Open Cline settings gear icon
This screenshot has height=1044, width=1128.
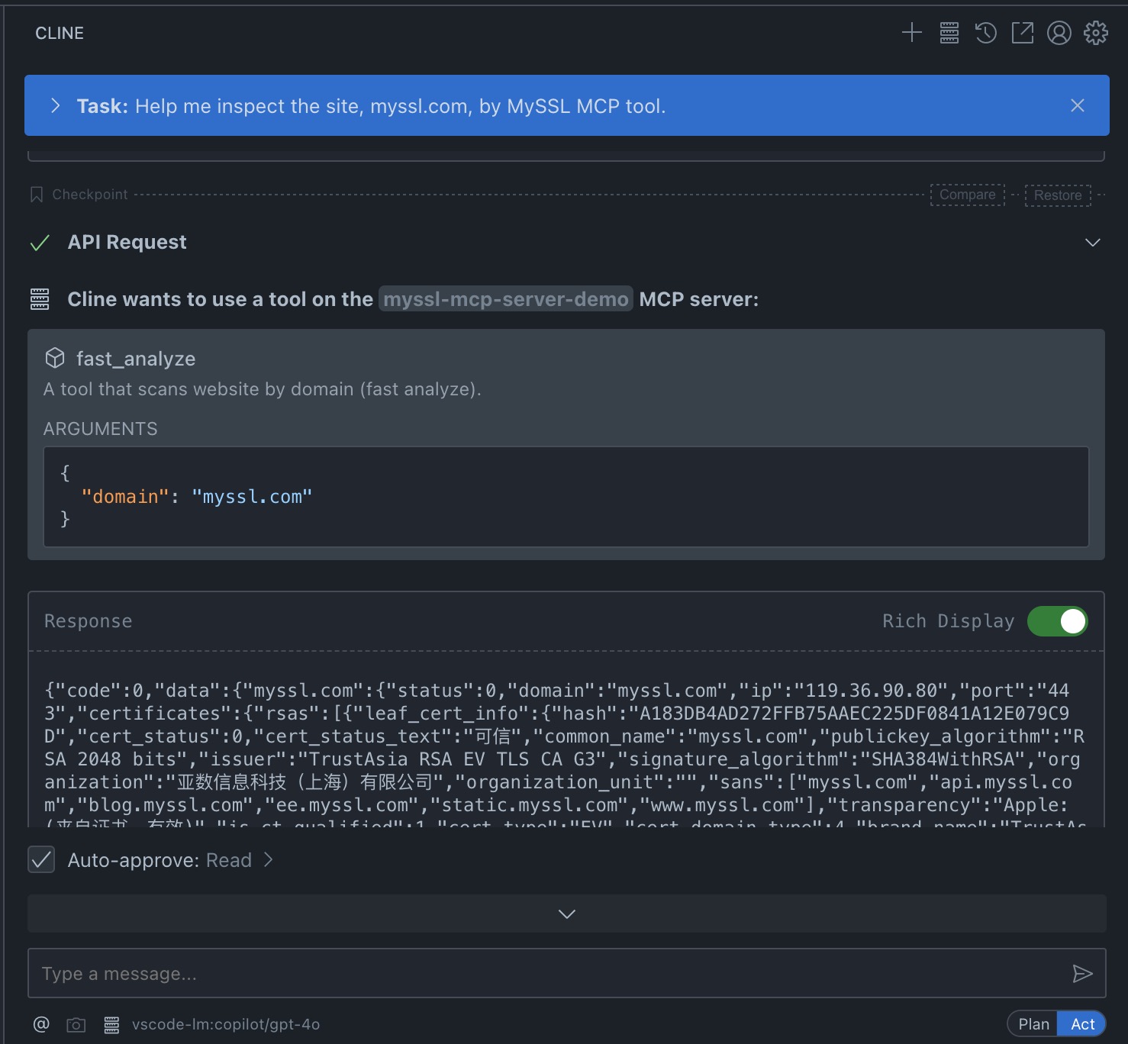[1096, 33]
